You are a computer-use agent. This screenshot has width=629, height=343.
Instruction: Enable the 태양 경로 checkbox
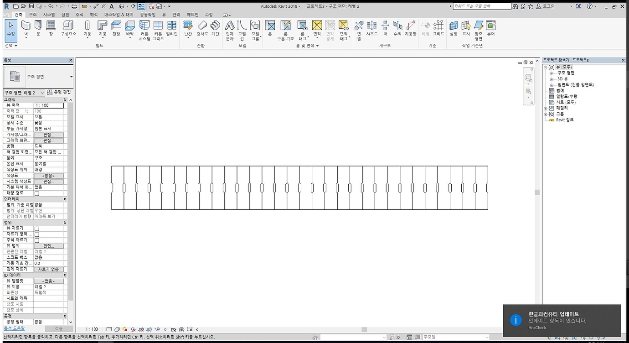click(37, 193)
